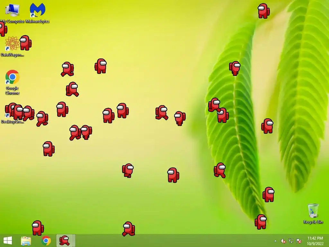
Task: Open the Action Center flag icon
Action: point(299,241)
